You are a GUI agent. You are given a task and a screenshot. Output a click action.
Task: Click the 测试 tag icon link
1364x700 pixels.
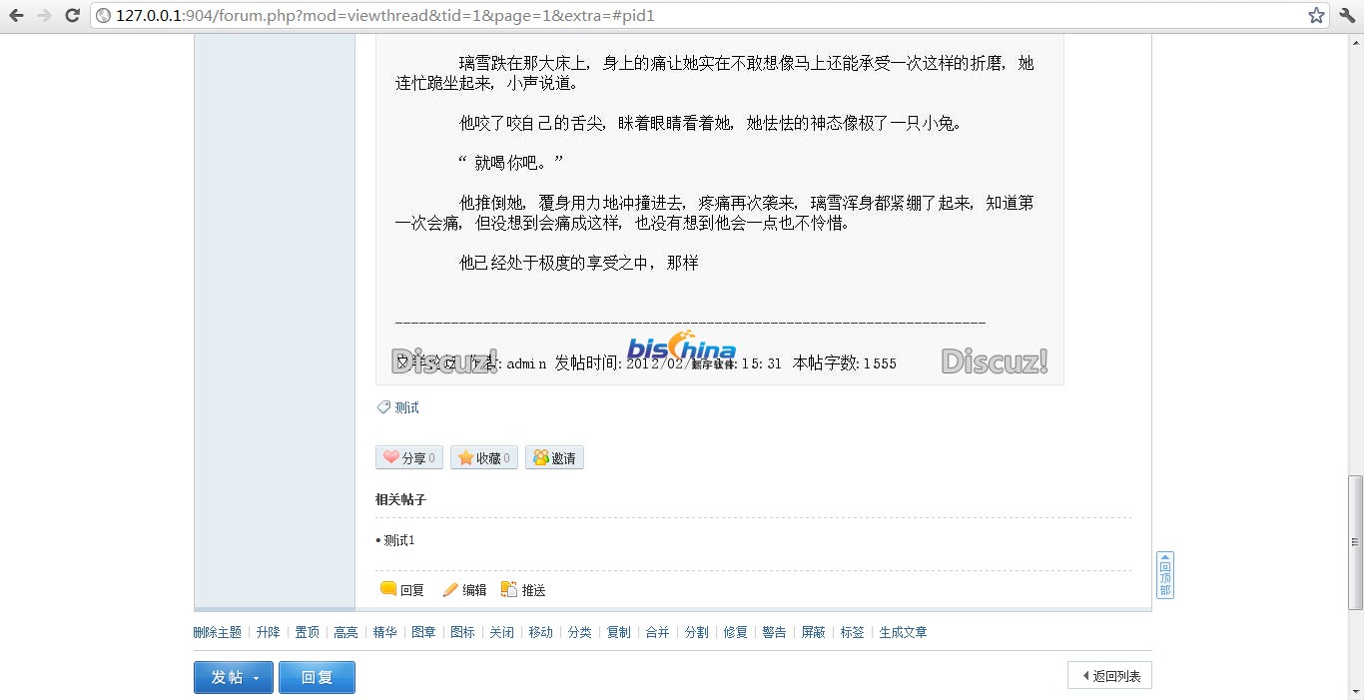397,407
